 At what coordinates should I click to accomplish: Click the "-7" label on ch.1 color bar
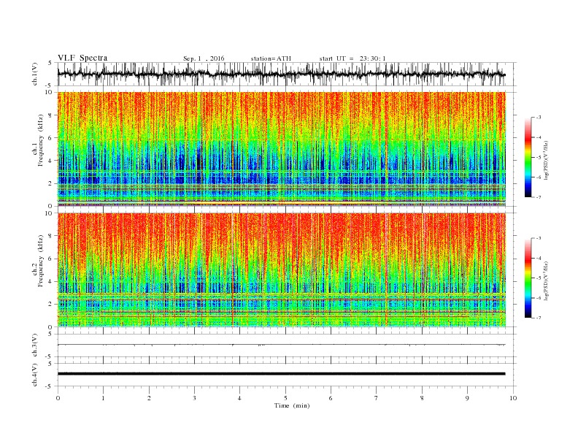coord(539,197)
